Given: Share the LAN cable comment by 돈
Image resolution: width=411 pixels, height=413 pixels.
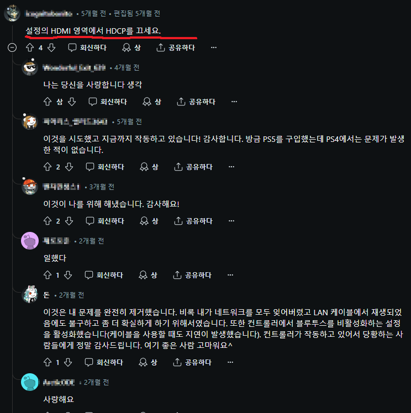Looking at the screenshot, I should (x=192, y=362).
